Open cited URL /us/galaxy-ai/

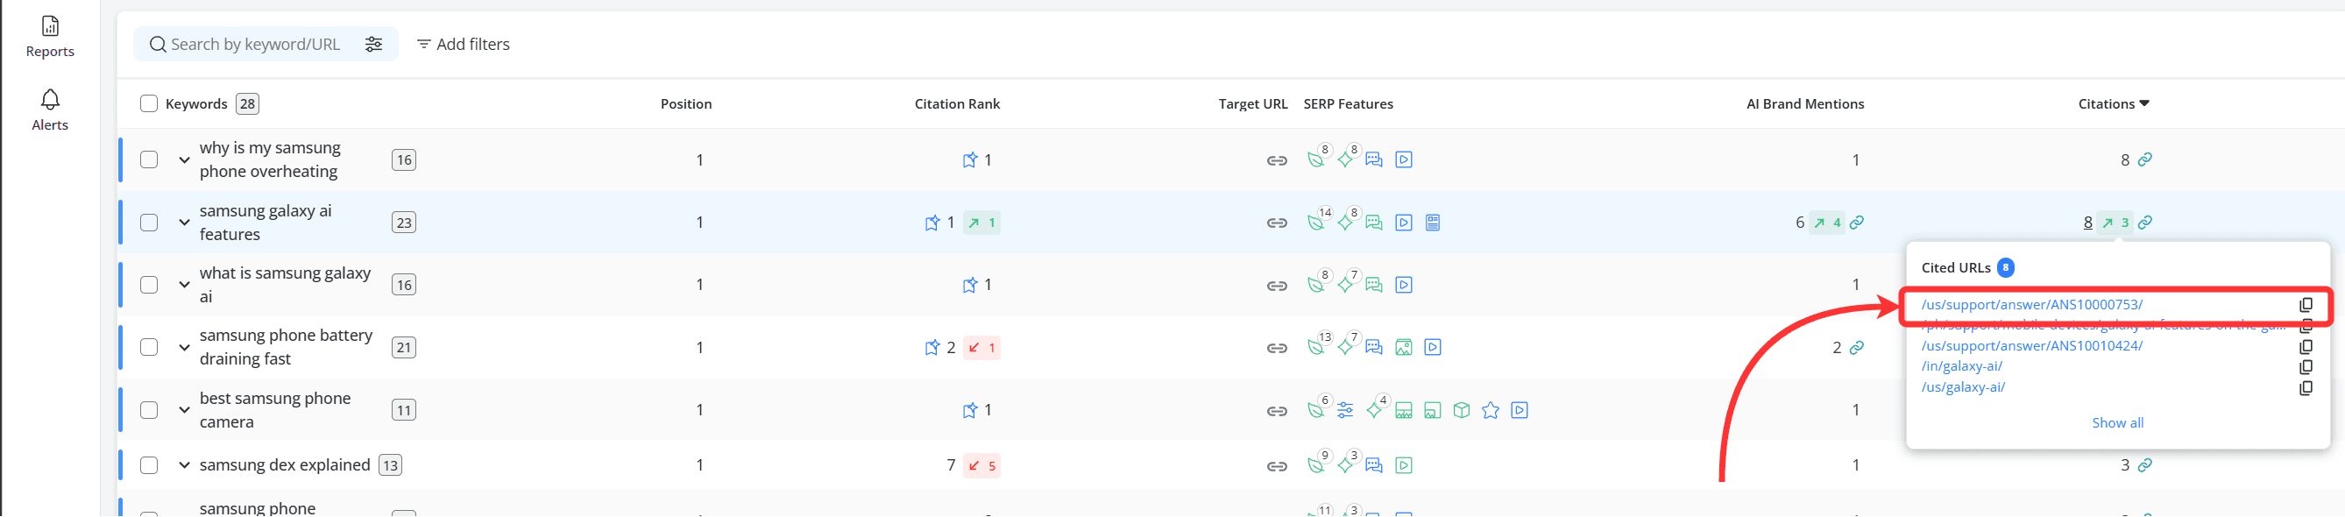point(1962,387)
